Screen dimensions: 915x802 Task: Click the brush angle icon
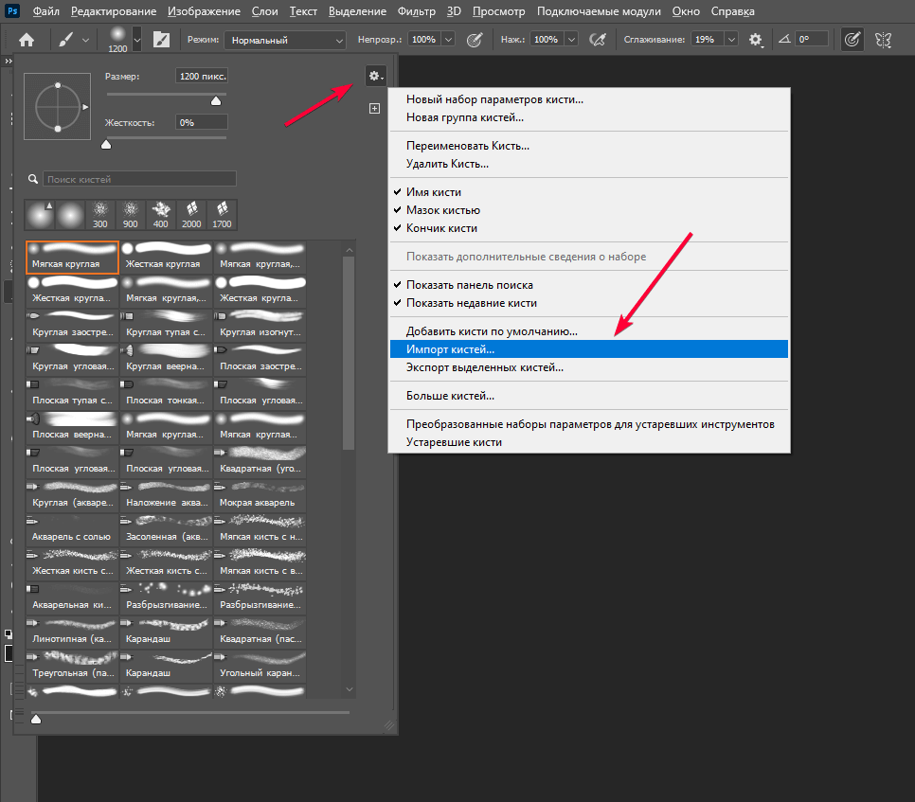pyautogui.click(x=785, y=39)
